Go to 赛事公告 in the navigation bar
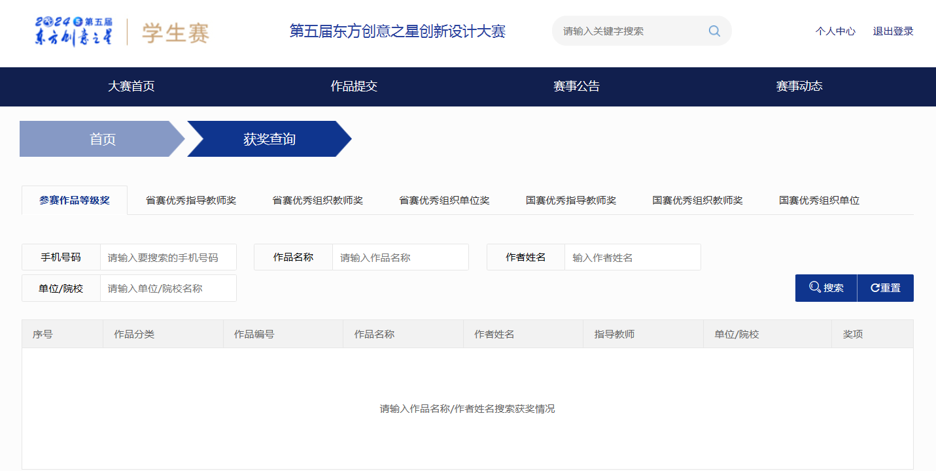The image size is (936, 471). click(x=576, y=86)
